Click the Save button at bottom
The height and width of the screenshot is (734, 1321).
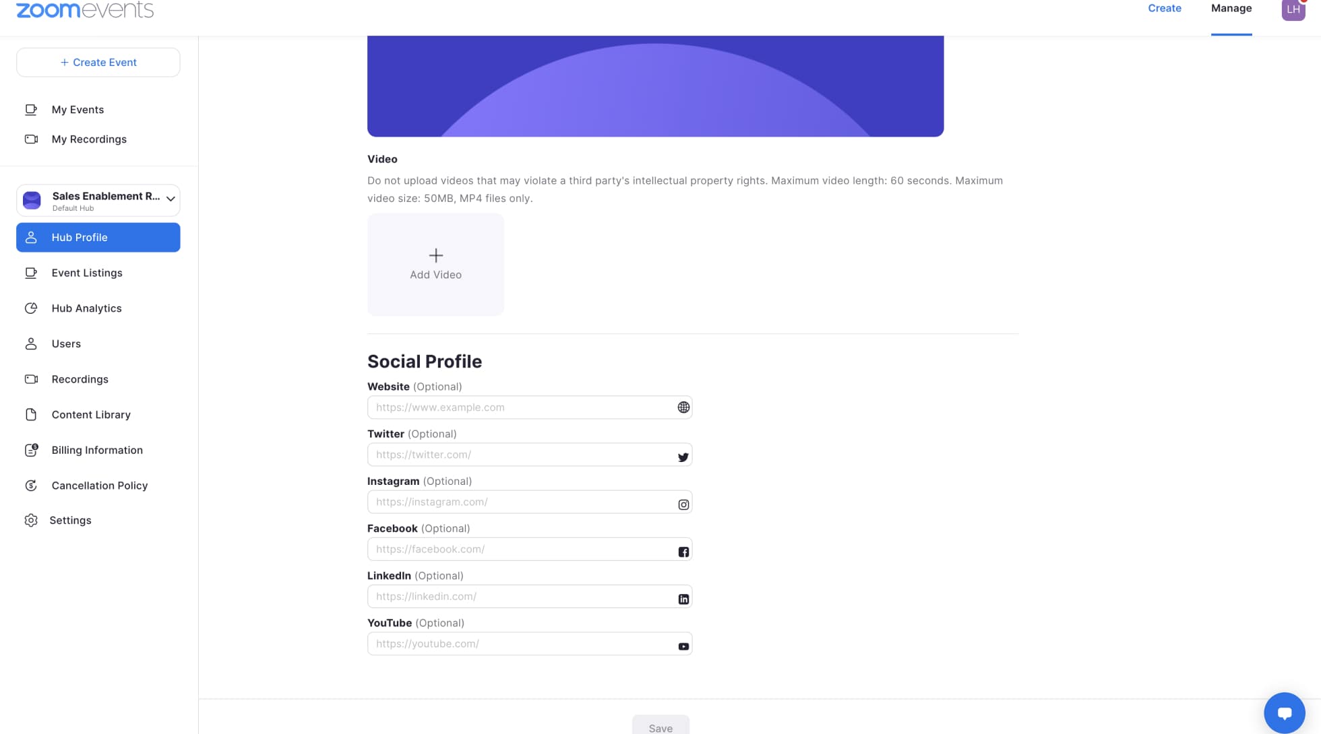(660, 728)
